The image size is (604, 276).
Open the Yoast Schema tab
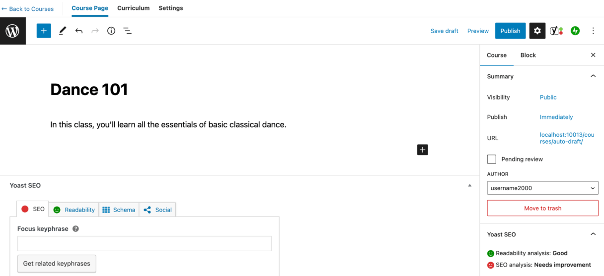pyautogui.click(x=119, y=210)
